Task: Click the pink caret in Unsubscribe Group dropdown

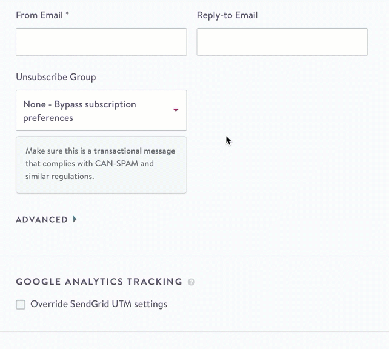Action: click(x=176, y=110)
